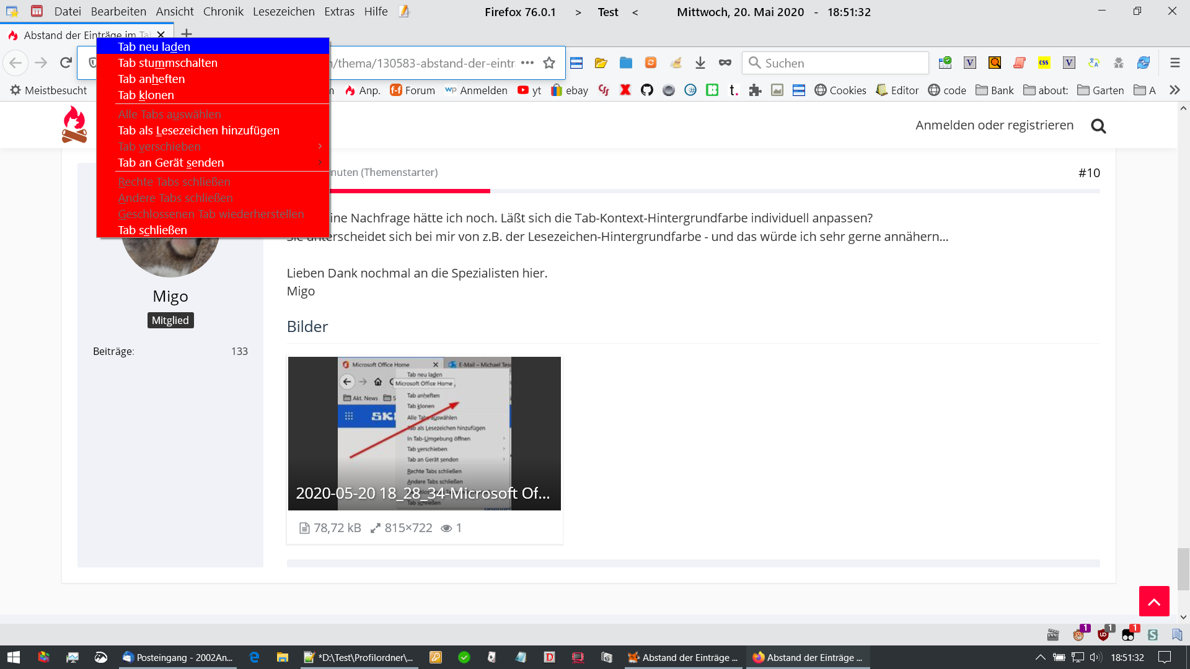This screenshot has width=1190, height=669.
Task: Open the attached Microsoft Office screenshot thumbnail
Action: 424,434
